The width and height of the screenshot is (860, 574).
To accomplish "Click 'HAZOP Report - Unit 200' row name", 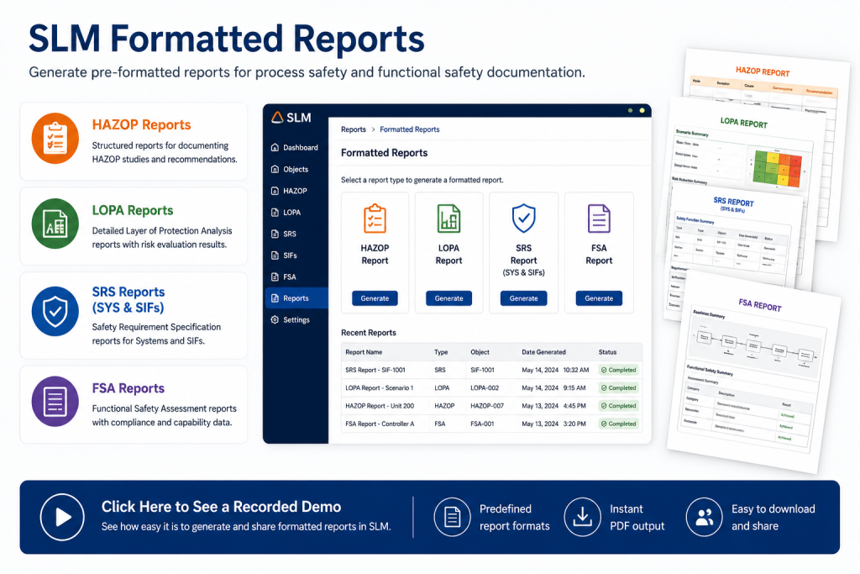I will coord(380,406).
